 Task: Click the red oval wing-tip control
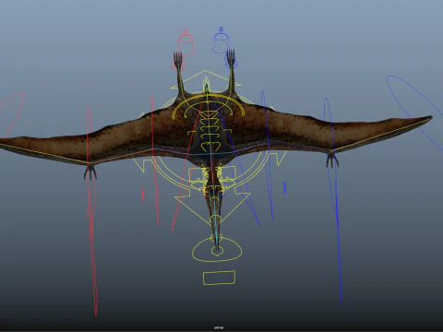click(13, 114)
